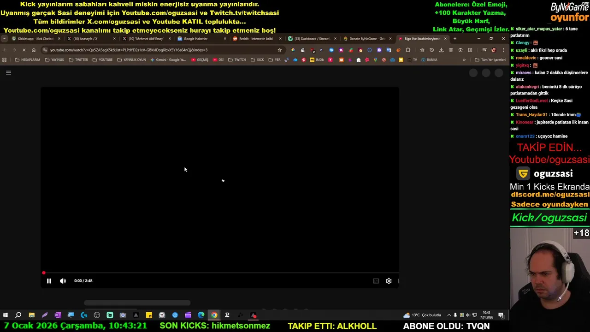Mute the video with the speaker icon
The height and width of the screenshot is (332, 590).
tap(63, 281)
